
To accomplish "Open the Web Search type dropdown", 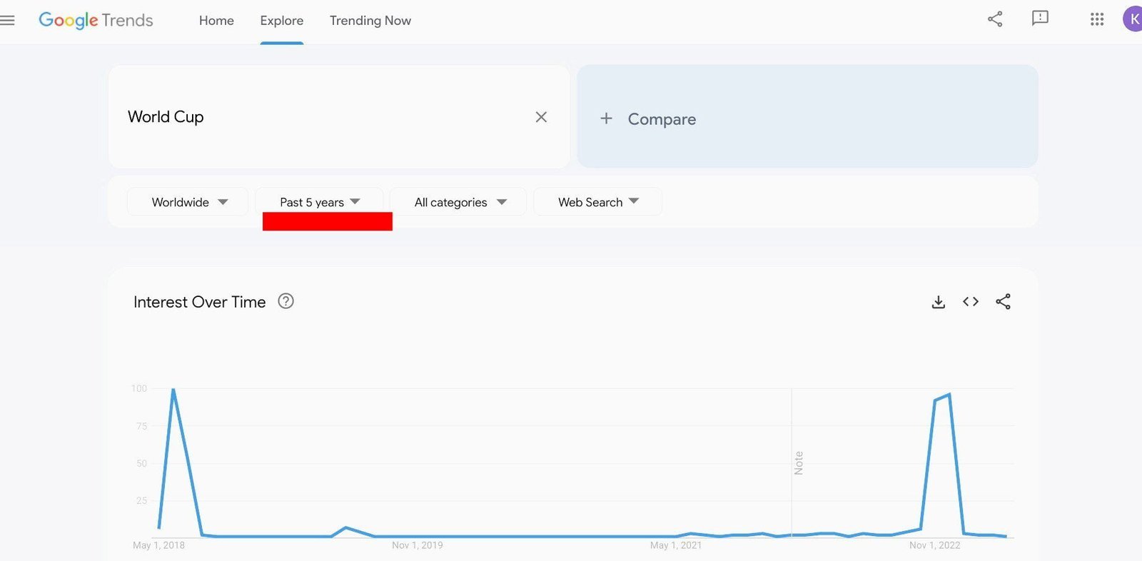I will tap(597, 202).
